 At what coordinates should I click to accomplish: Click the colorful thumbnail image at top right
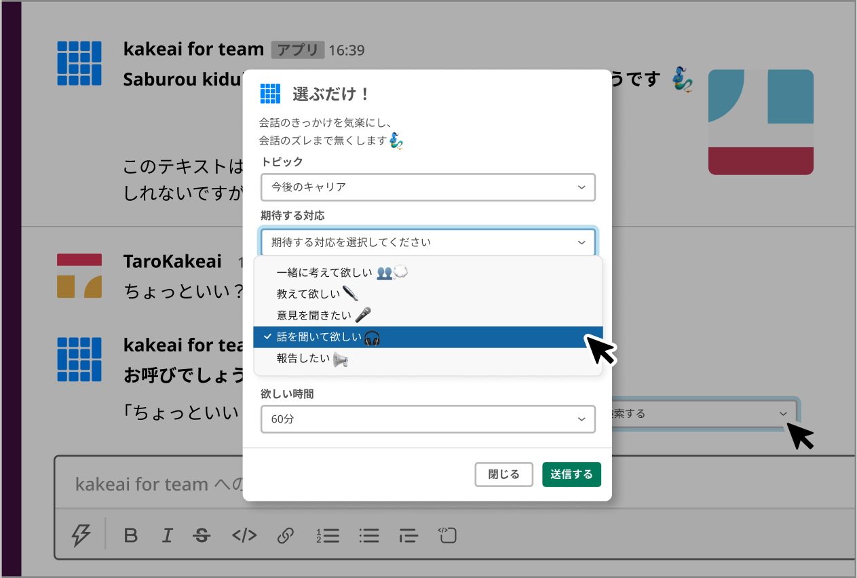761,122
